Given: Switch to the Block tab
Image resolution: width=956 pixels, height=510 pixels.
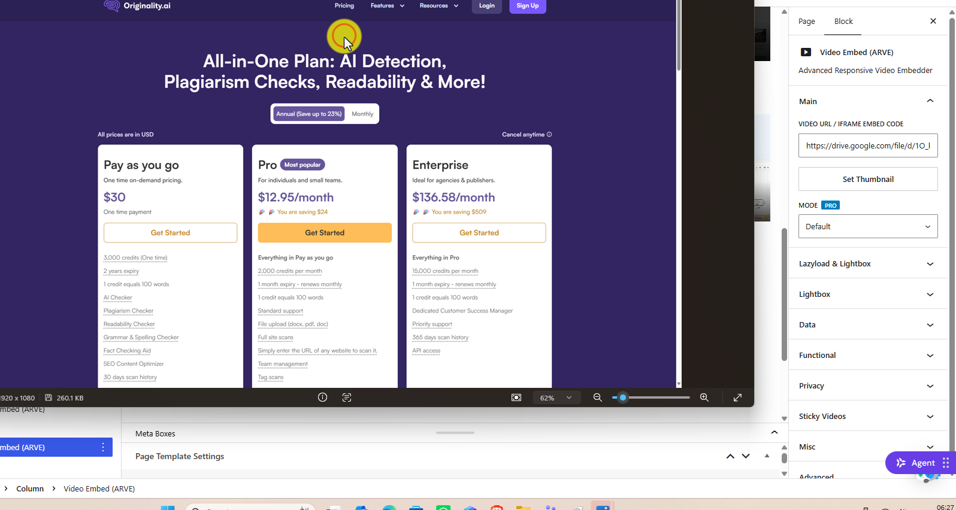Looking at the screenshot, I should coord(843,22).
